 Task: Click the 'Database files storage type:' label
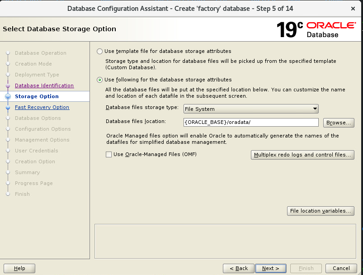(x=142, y=108)
